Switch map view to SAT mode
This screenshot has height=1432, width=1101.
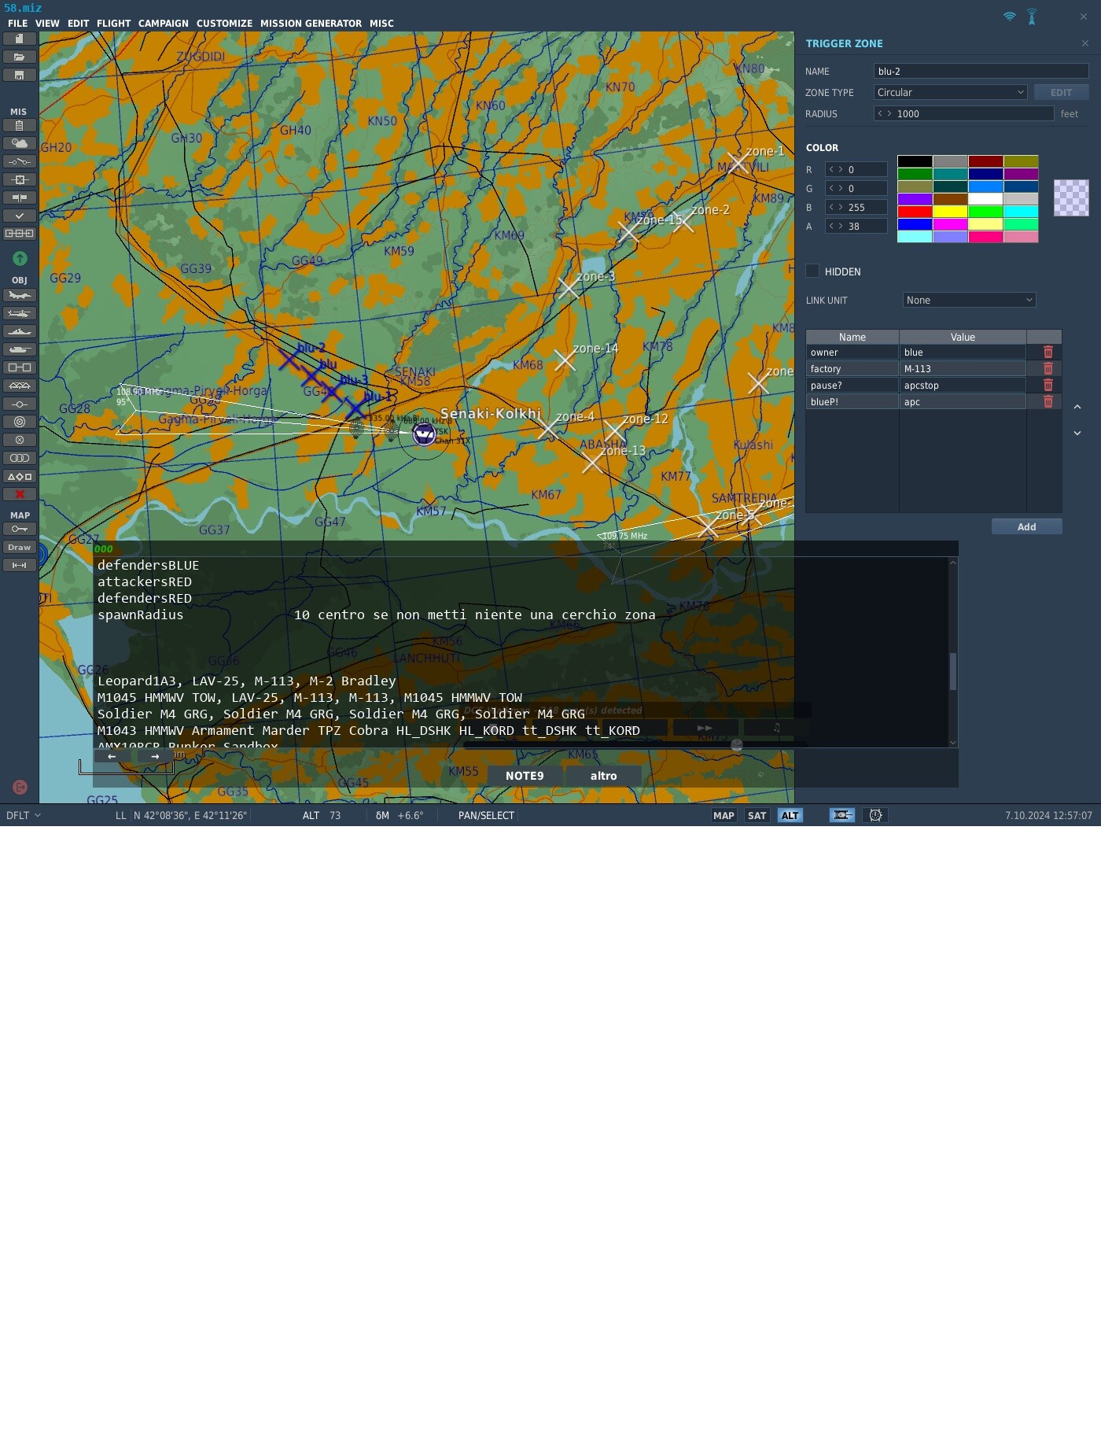(757, 816)
